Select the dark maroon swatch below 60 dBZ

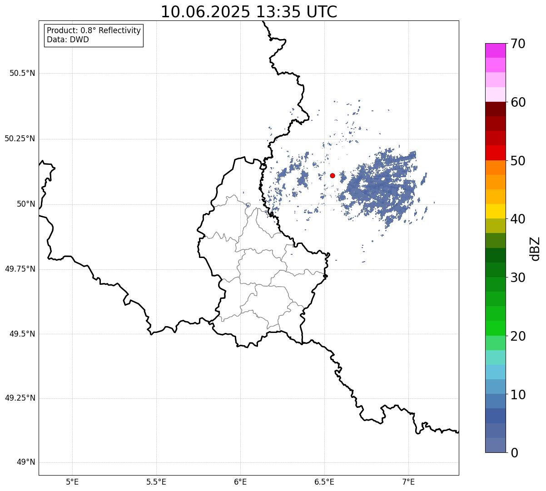click(x=496, y=109)
